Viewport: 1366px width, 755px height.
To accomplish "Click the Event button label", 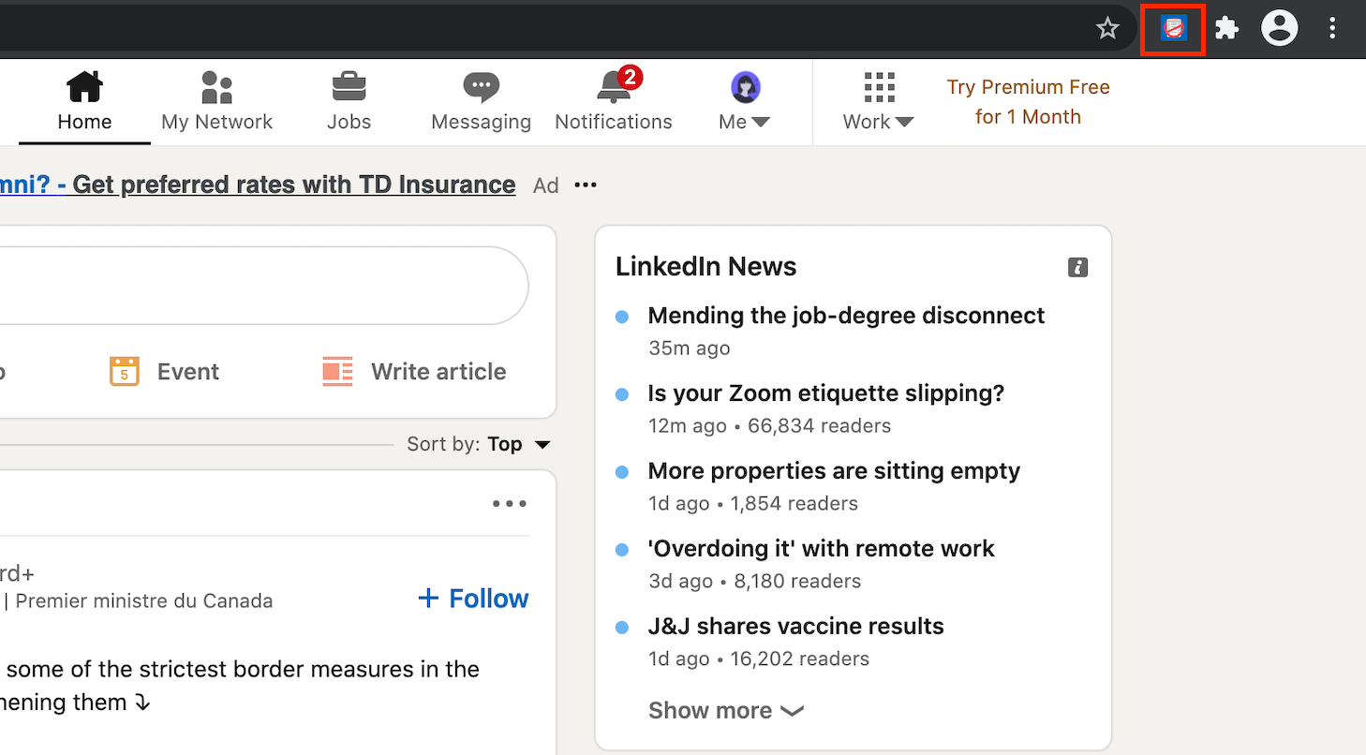I will (187, 372).
